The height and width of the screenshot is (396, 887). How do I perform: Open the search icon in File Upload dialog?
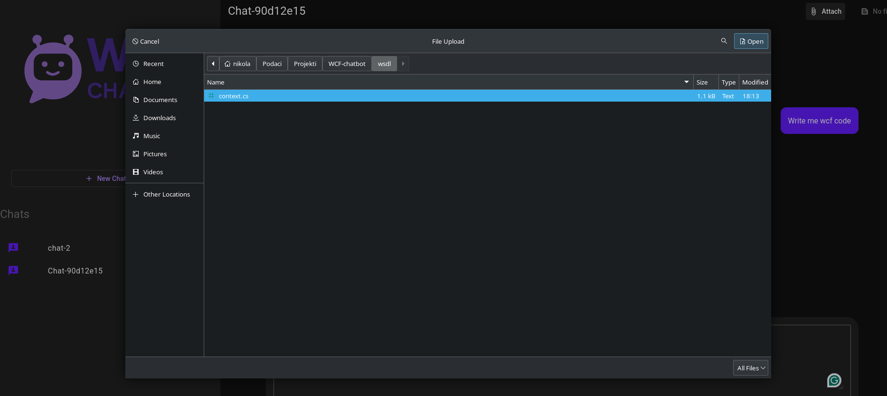[724, 41]
